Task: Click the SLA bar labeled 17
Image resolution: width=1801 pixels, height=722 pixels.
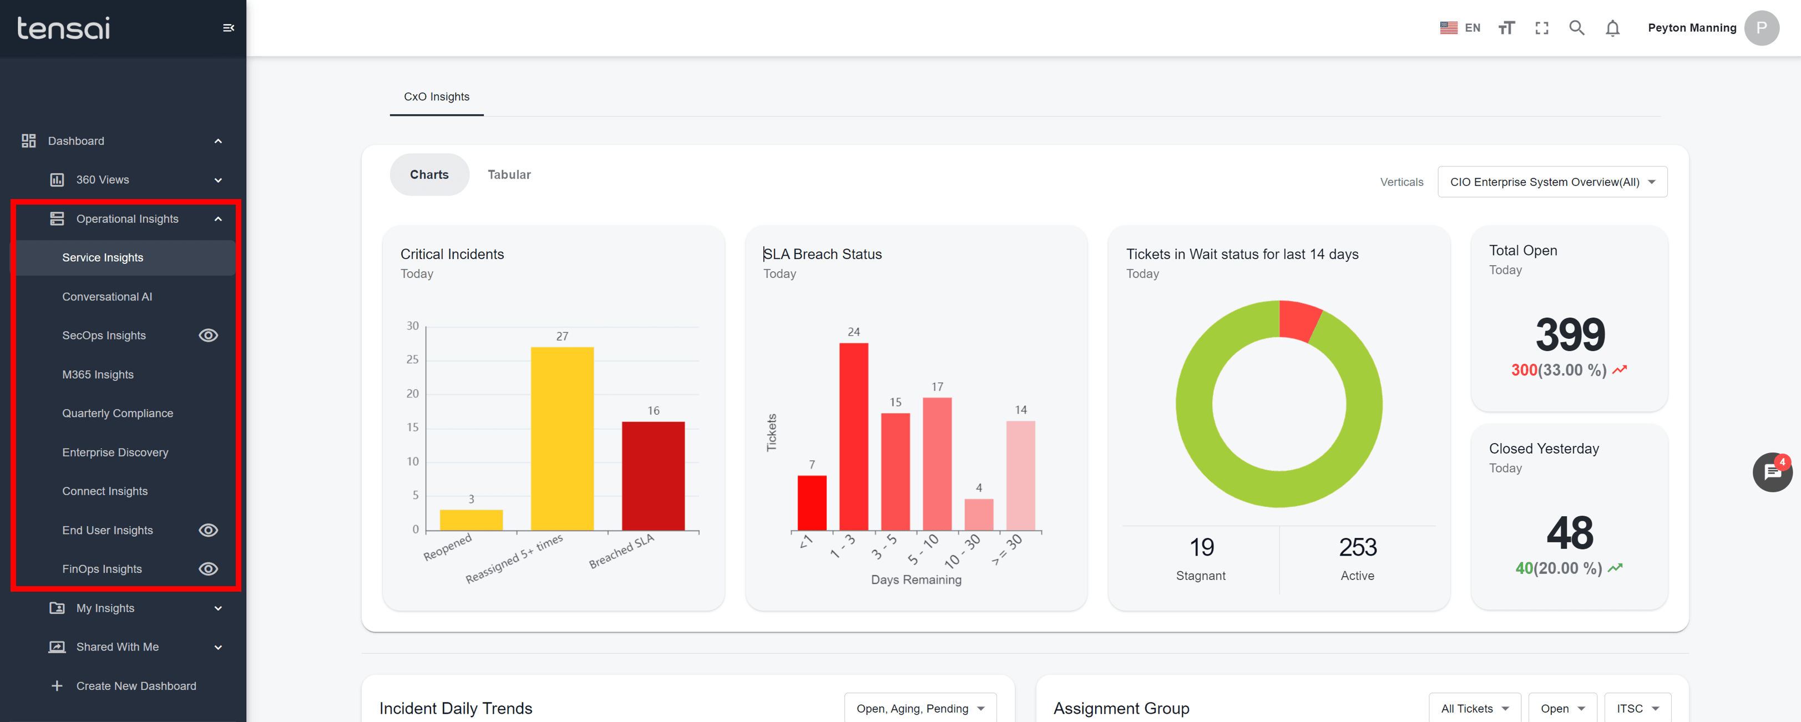Action: [x=937, y=464]
